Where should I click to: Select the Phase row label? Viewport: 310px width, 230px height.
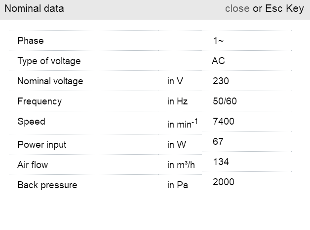[31, 40]
